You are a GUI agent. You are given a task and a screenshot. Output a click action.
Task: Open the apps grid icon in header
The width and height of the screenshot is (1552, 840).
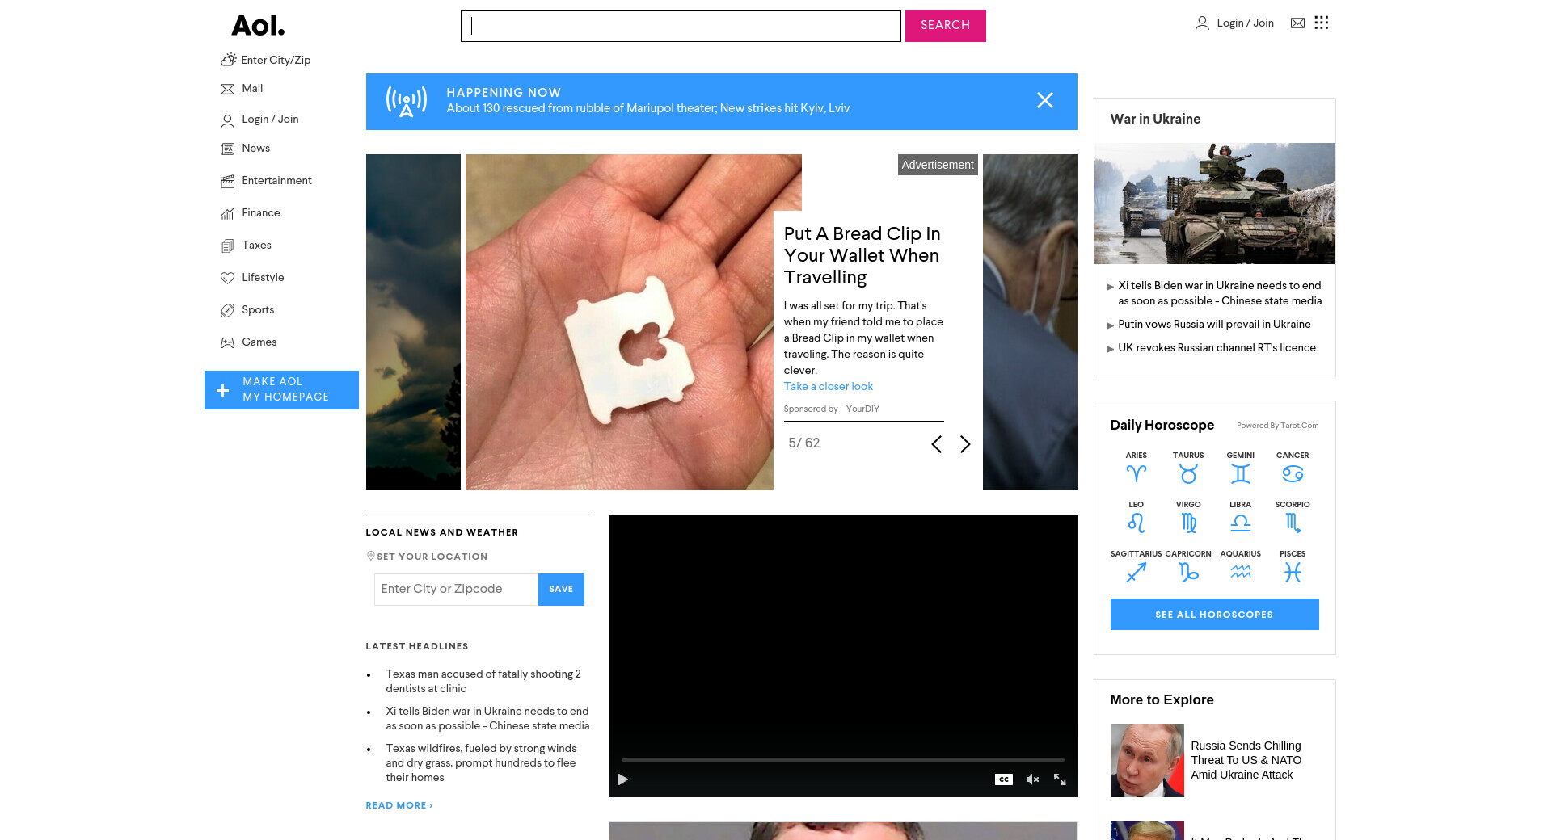[x=1321, y=23]
